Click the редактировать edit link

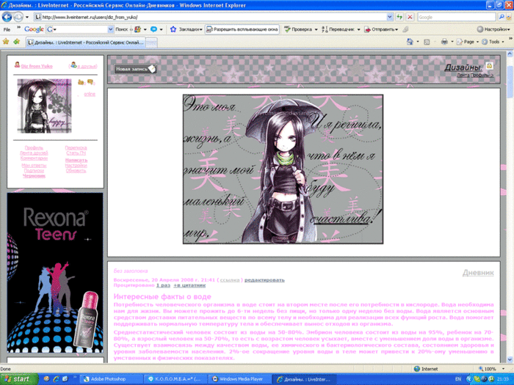[264, 280]
